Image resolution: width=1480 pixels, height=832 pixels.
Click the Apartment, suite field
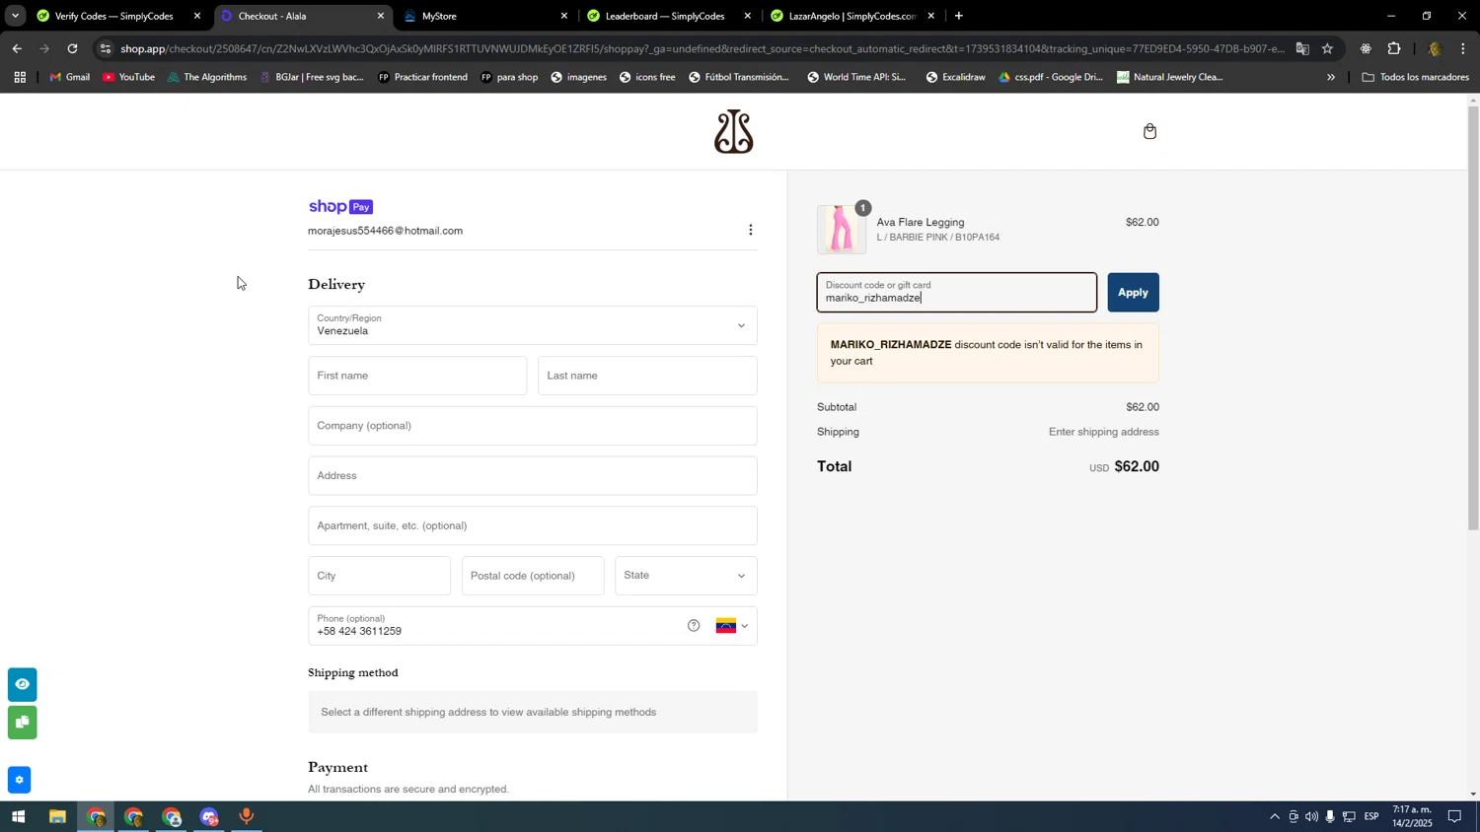[533, 525]
